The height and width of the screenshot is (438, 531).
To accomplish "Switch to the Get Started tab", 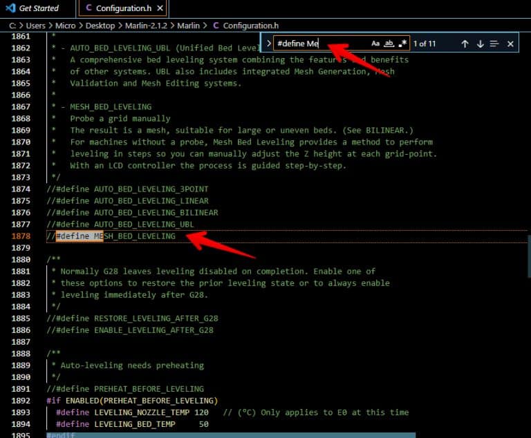I will point(39,8).
